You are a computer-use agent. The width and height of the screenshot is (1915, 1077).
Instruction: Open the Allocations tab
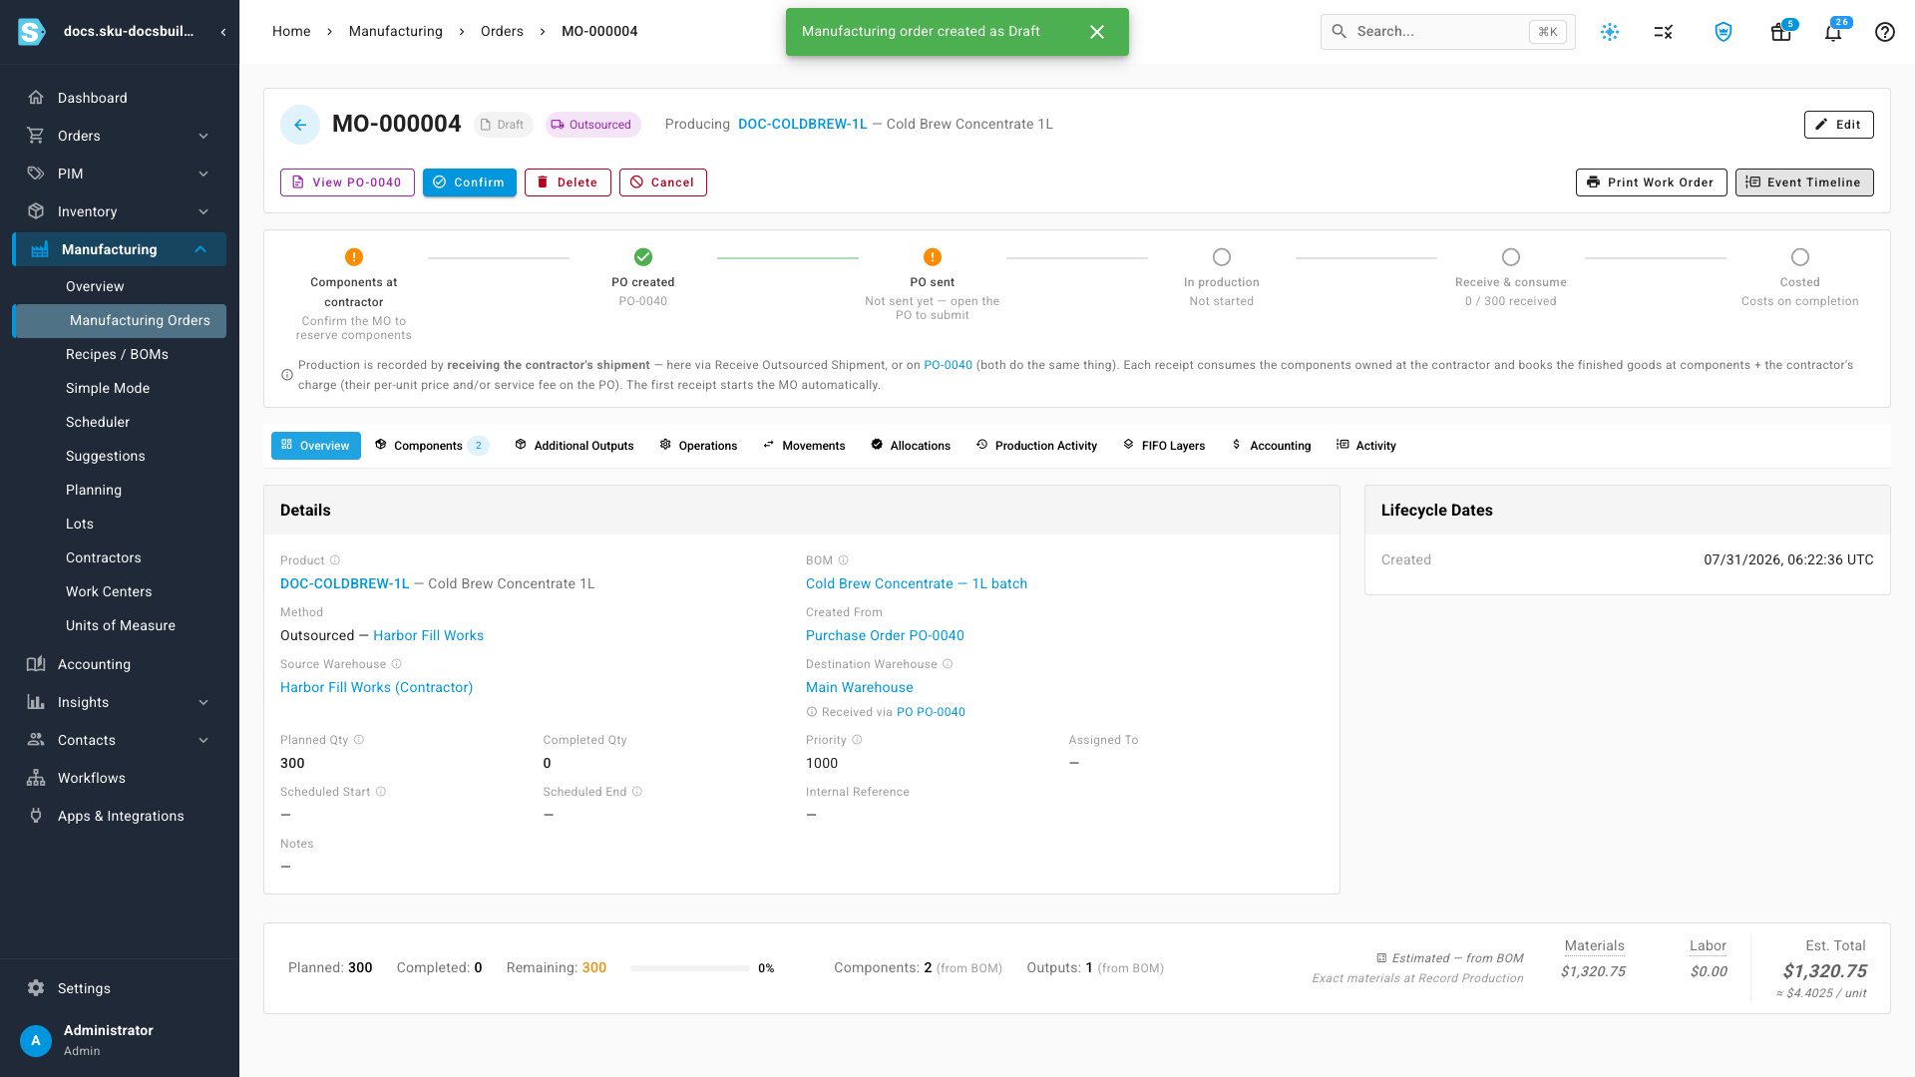pyautogui.click(x=911, y=446)
